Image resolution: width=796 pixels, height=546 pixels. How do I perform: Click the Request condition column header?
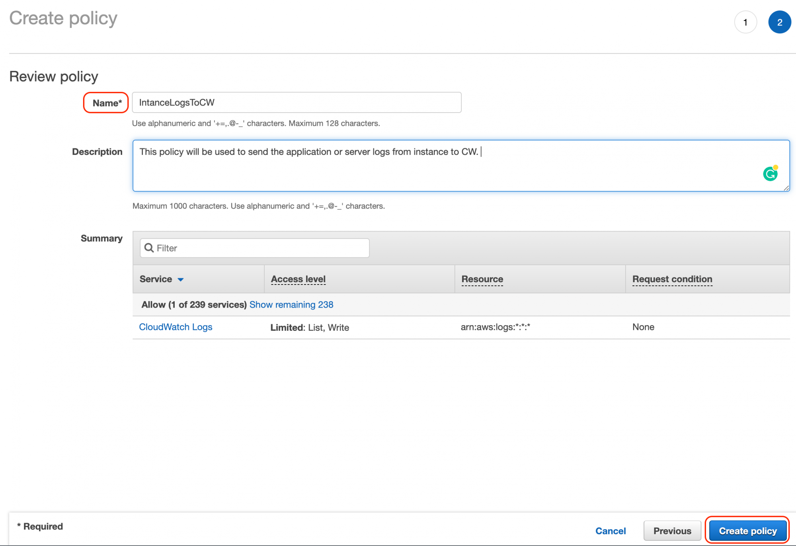tap(672, 279)
